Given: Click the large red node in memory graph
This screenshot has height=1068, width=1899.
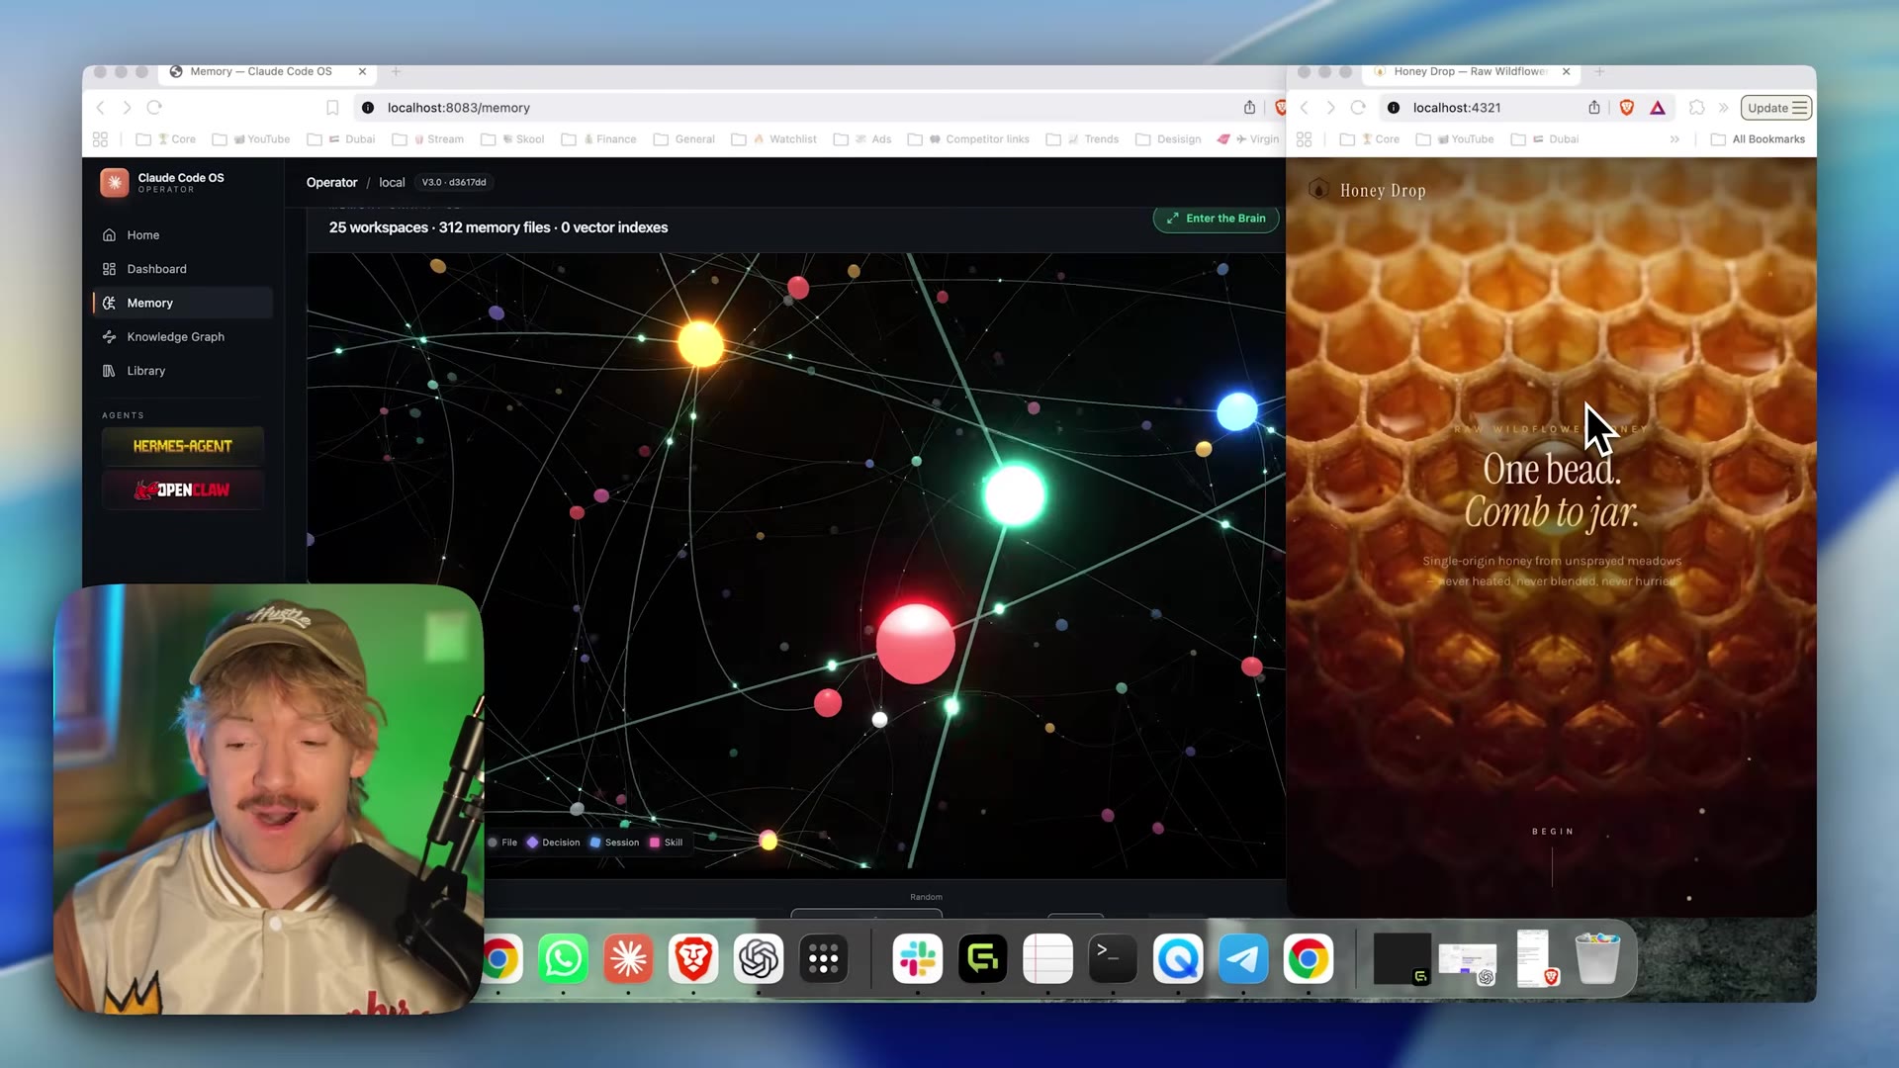Looking at the screenshot, I should pos(915,644).
